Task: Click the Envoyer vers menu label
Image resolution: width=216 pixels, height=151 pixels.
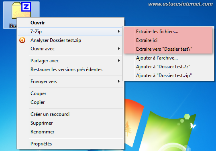Action: 44,81
